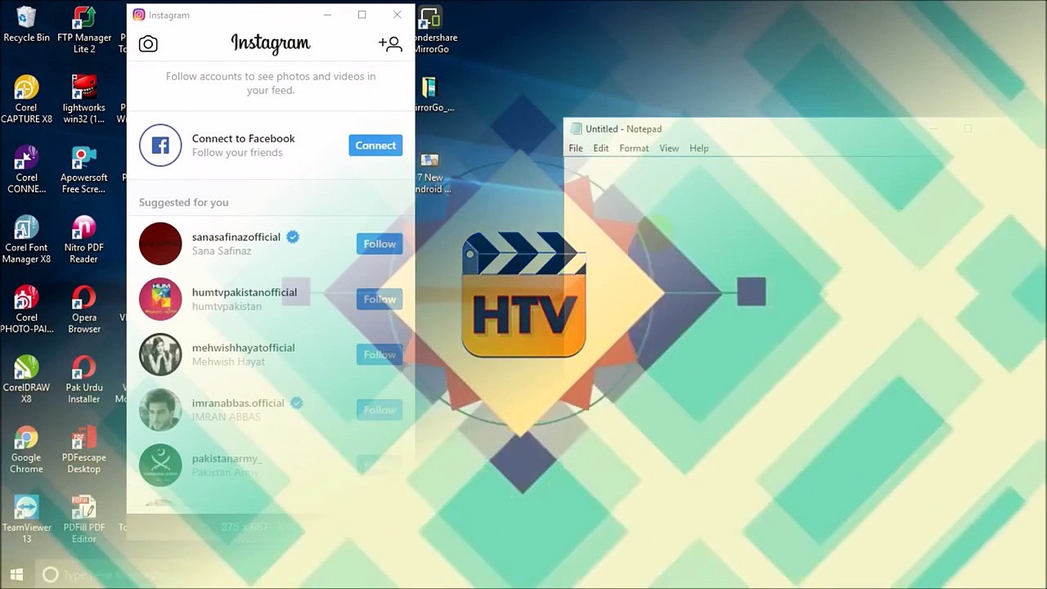
Task: Select Google Chrome desktop icon
Action: [x=26, y=451]
